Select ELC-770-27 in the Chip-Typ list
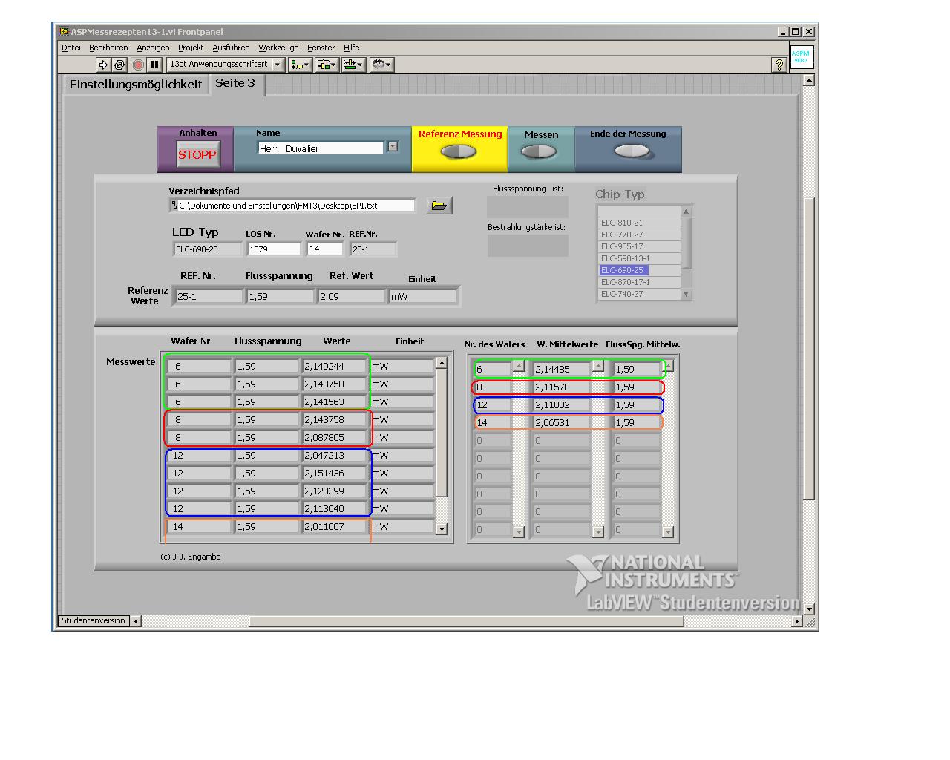This screenshot has height=760, width=950. coord(640,235)
